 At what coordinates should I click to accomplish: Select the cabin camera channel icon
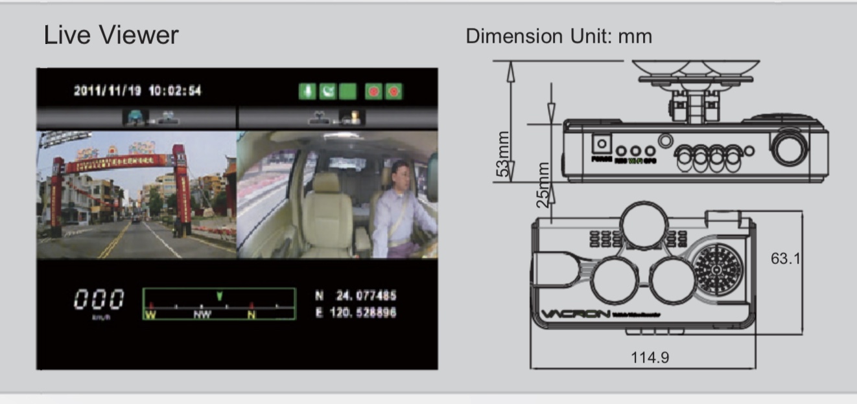tap(352, 117)
